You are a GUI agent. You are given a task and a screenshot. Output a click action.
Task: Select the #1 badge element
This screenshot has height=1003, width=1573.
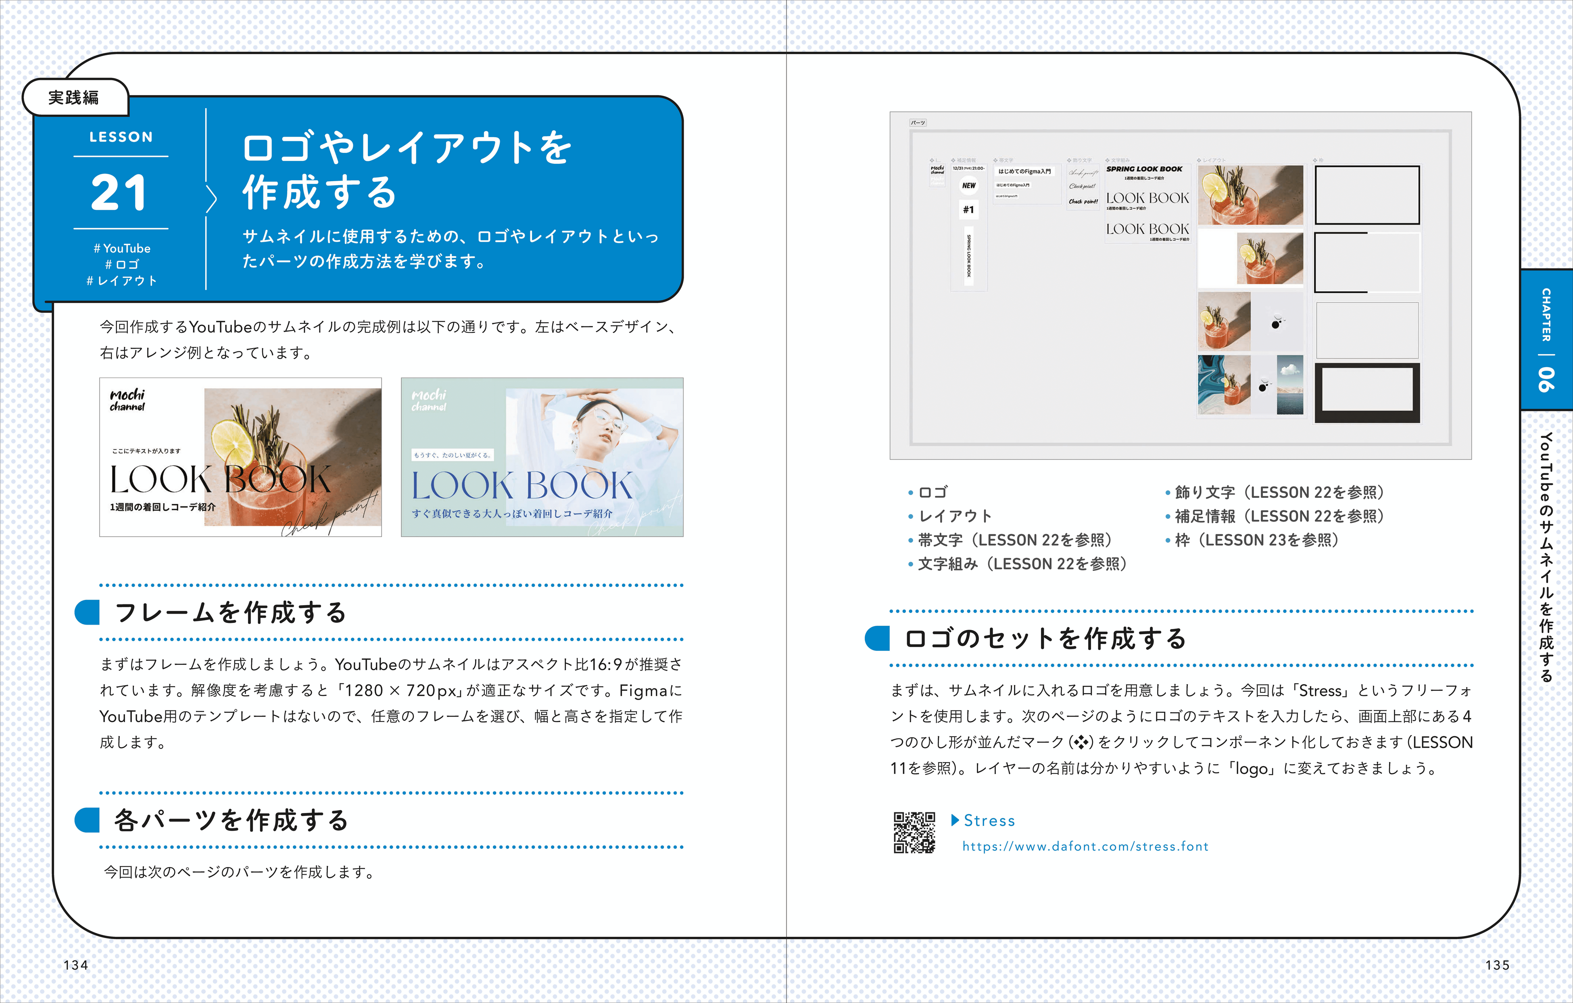(969, 210)
